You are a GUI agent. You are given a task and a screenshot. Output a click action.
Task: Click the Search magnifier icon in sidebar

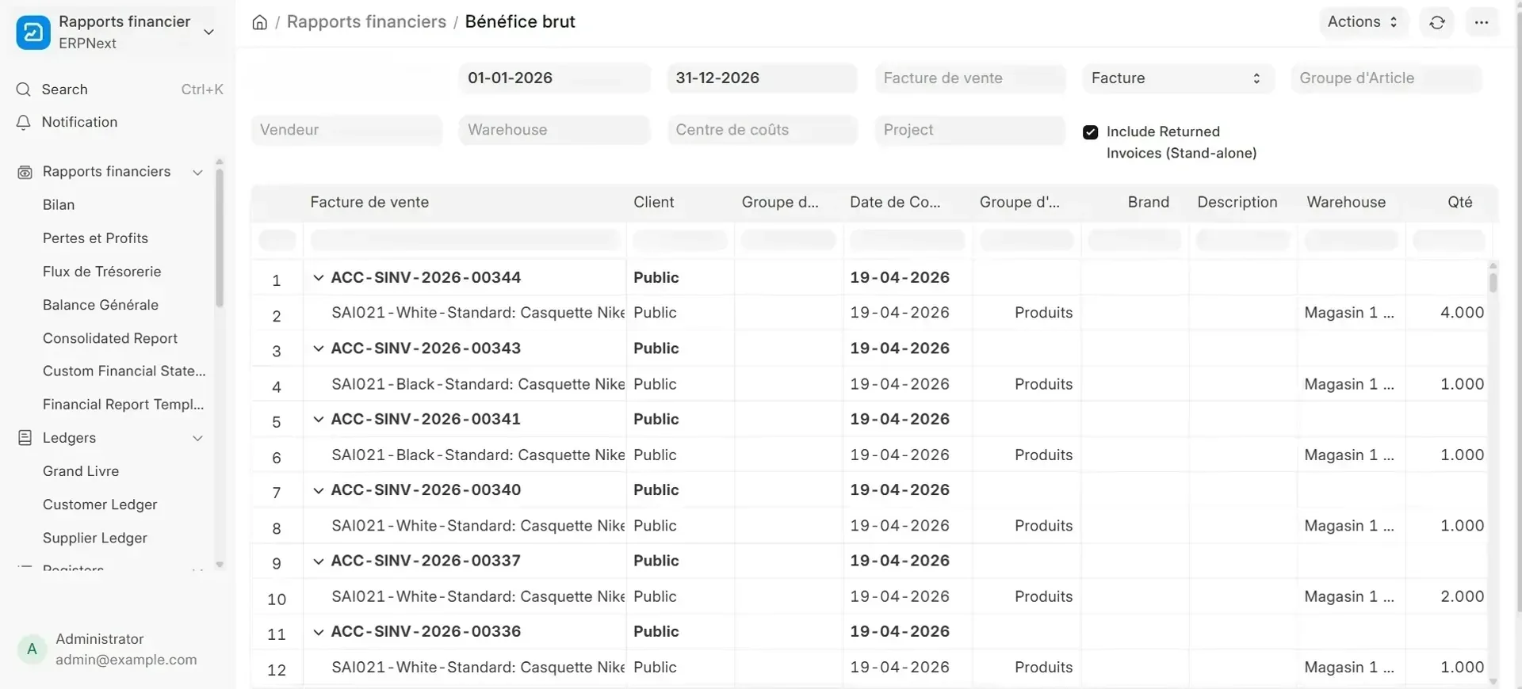click(x=24, y=89)
